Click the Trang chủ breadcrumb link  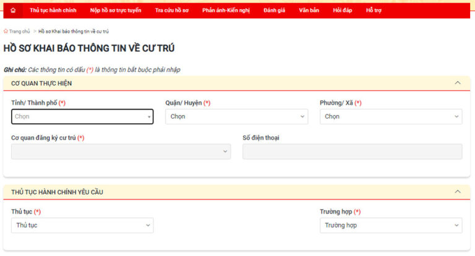click(19, 31)
